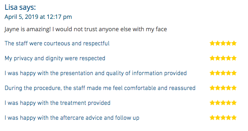Image resolution: width=248 pixels, height=131 pixels.
Task: Select the review text about Jayne
Action: point(86,29)
